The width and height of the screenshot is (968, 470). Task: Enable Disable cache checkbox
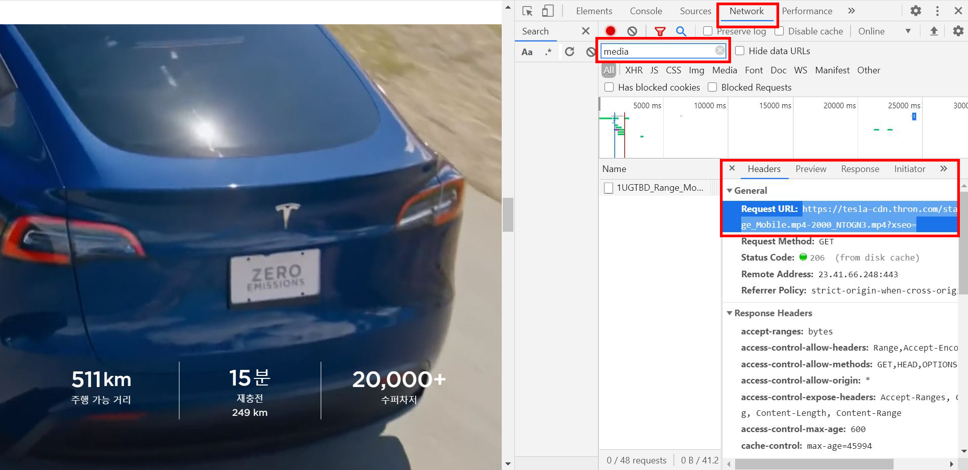coord(780,31)
